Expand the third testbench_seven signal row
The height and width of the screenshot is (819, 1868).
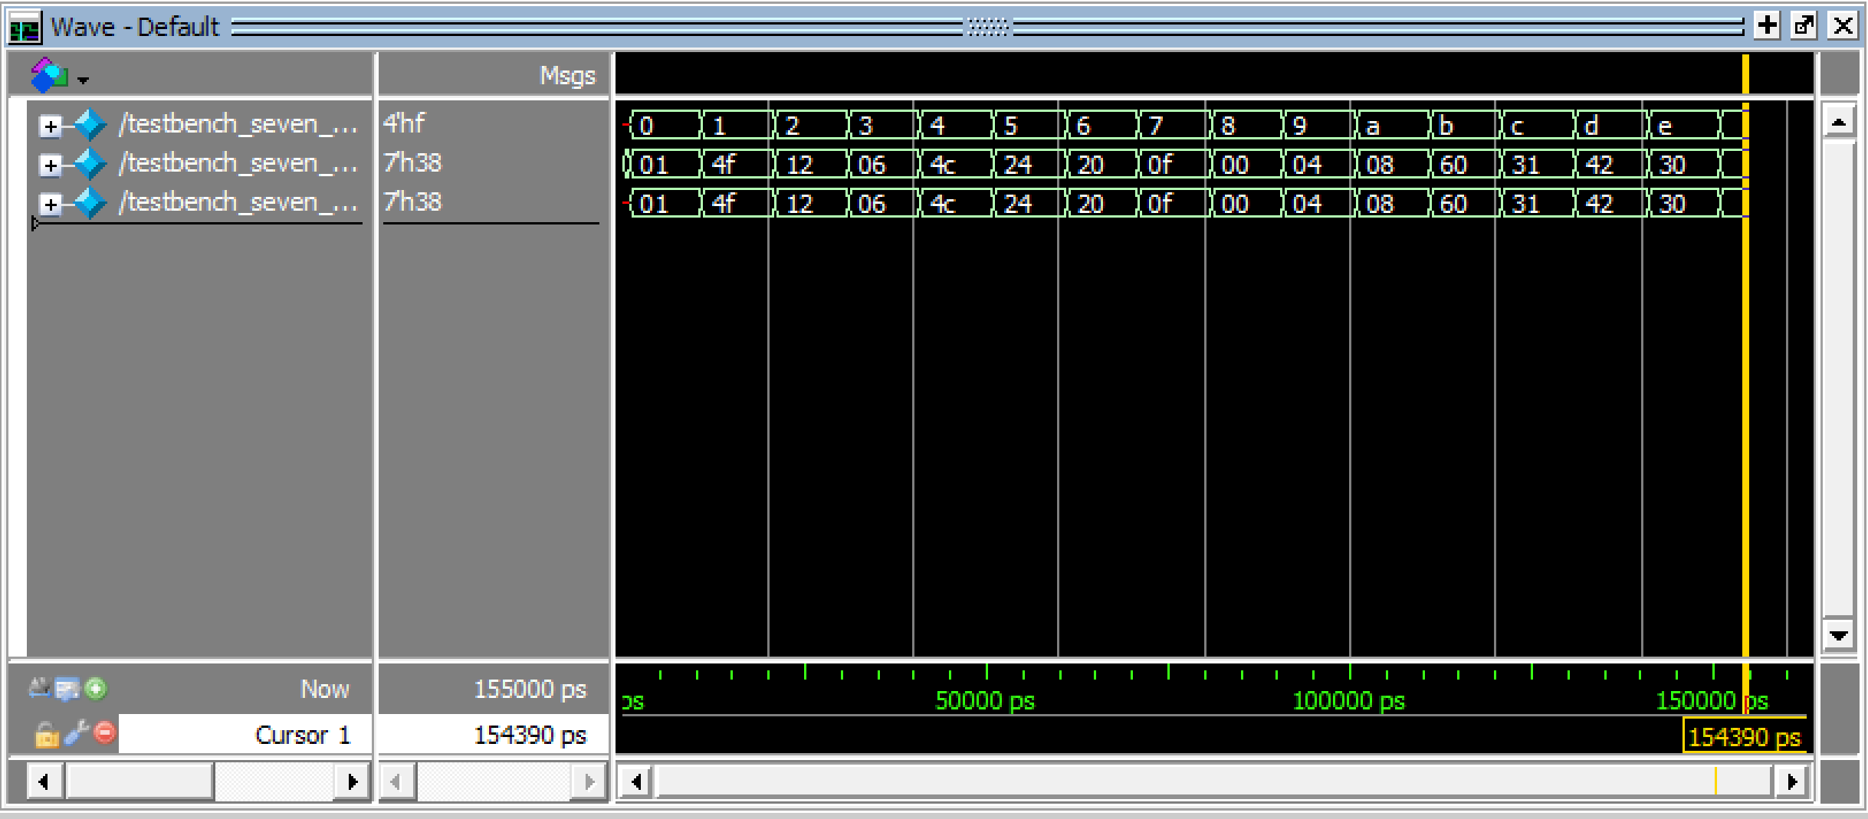coord(51,205)
